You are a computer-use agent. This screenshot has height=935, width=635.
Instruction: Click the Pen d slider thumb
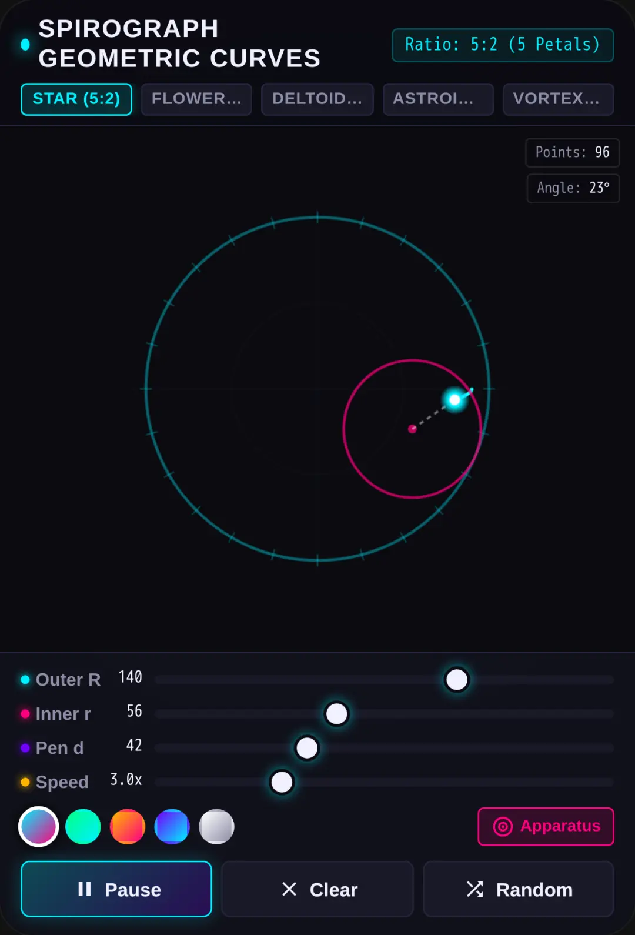[307, 748]
